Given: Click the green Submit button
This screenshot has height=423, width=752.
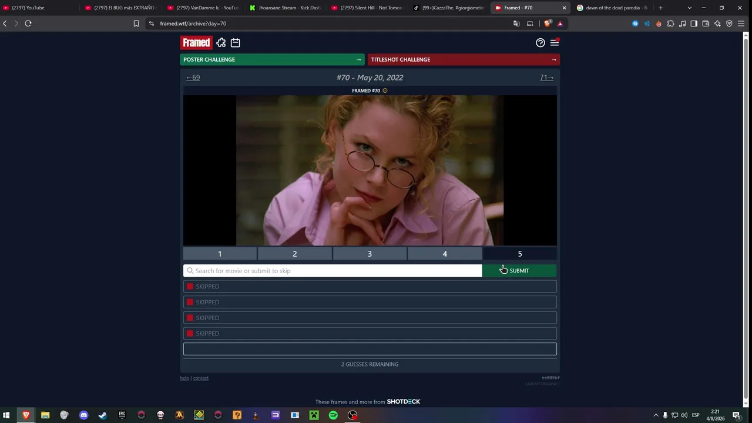Looking at the screenshot, I should point(519,271).
